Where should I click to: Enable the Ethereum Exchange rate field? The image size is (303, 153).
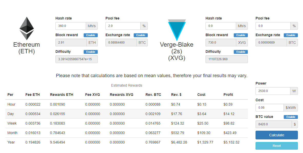point(141,35)
